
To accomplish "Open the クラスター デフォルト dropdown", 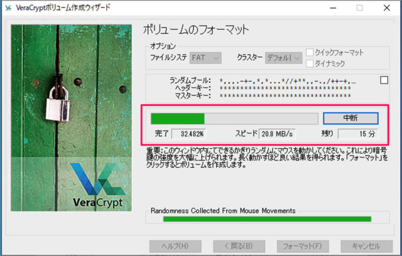I will [283, 58].
